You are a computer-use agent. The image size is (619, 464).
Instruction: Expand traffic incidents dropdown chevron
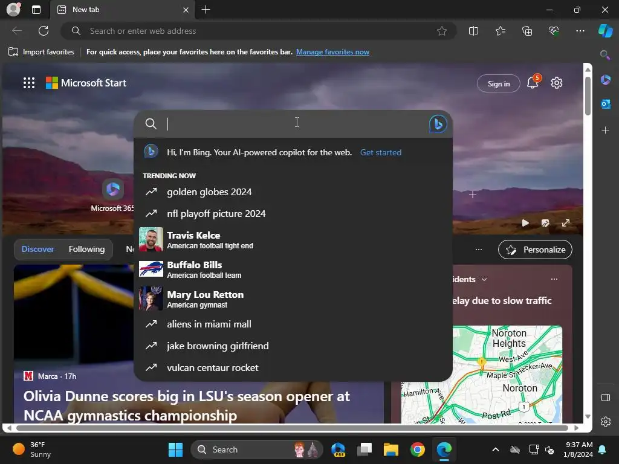[484, 279]
